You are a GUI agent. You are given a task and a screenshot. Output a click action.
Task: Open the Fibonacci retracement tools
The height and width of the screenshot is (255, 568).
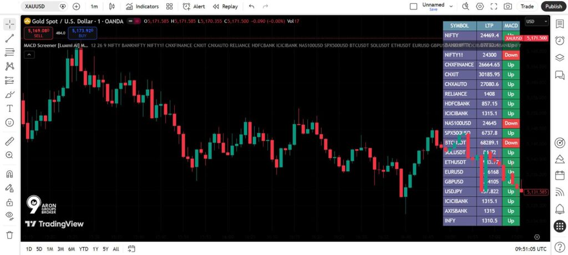click(10, 52)
